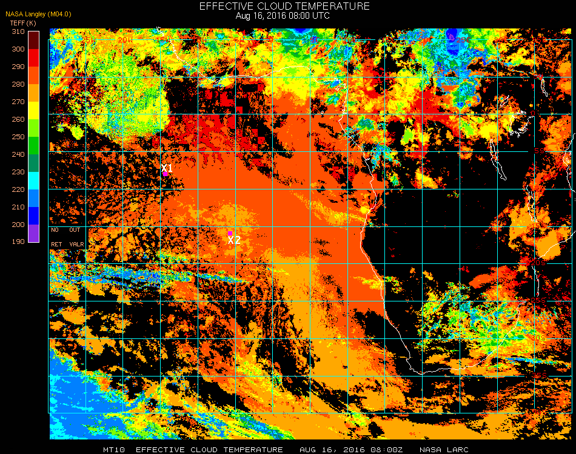Viewport: 576px width, 454px height.
Task: Click the 25S latitude label
Action: tap(538, 300)
